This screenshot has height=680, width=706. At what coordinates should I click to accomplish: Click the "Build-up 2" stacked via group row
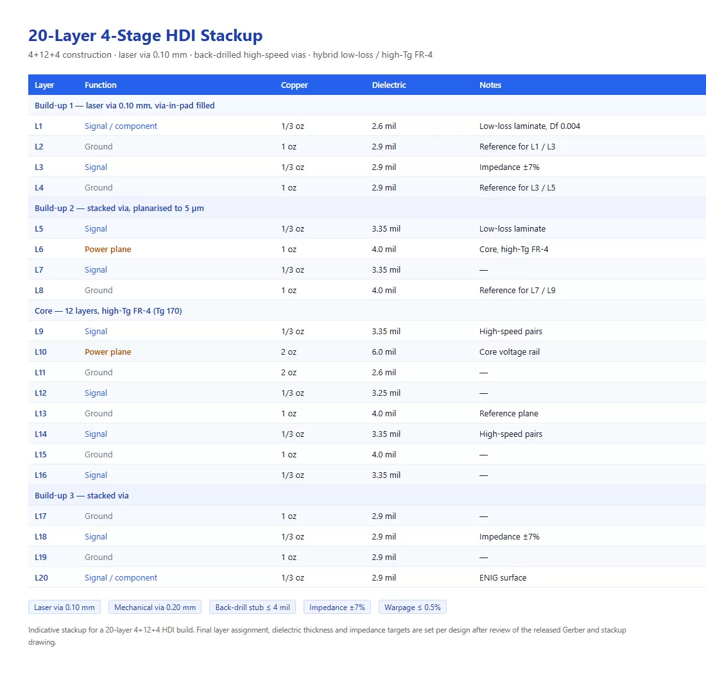(367, 208)
